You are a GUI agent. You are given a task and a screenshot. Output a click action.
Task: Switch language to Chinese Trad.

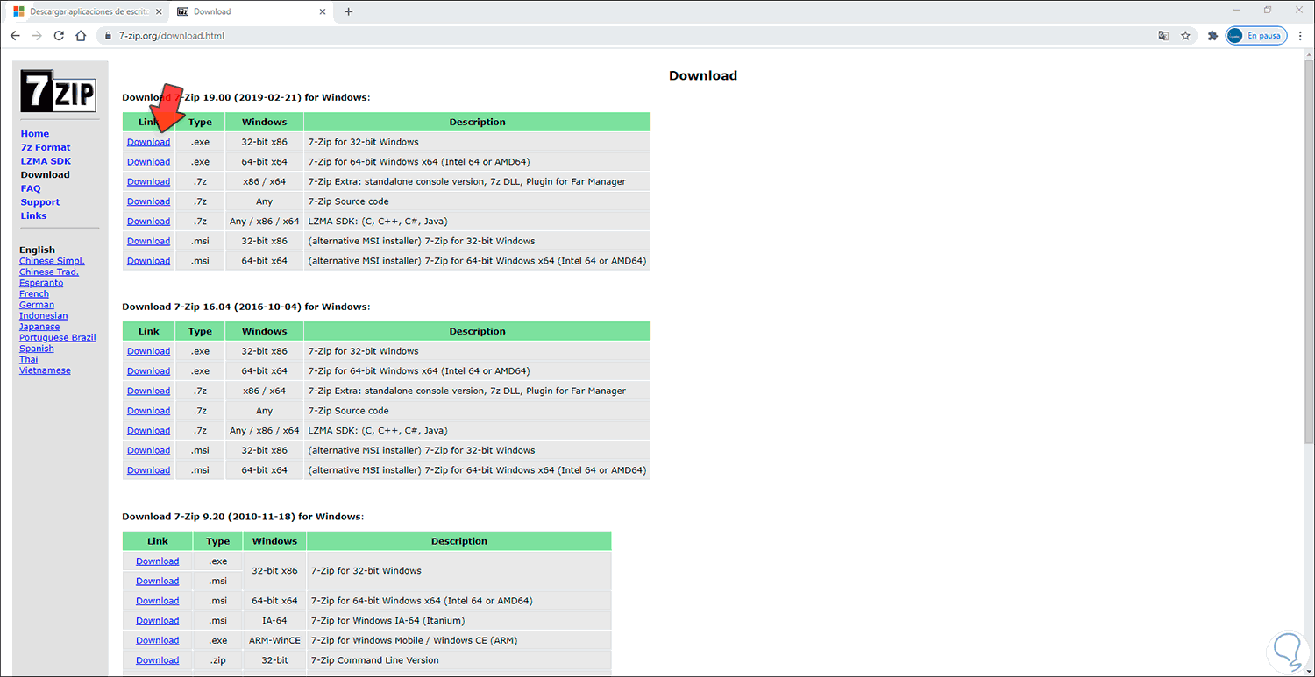[49, 272]
